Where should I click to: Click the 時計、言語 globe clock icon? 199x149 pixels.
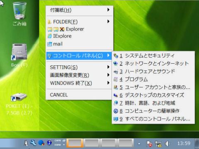116,103
